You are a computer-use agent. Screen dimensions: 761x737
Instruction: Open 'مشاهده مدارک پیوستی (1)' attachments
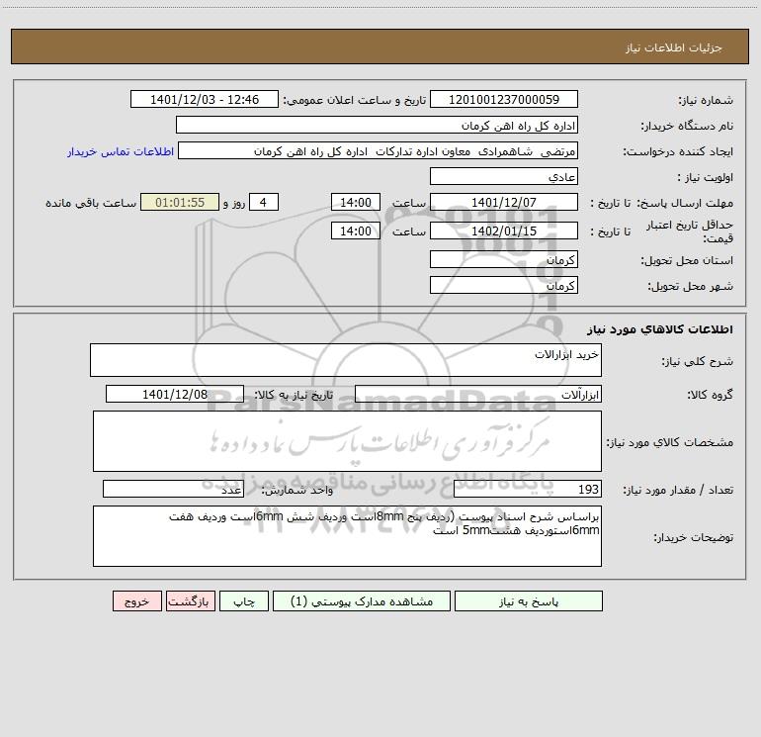[x=362, y=601]
